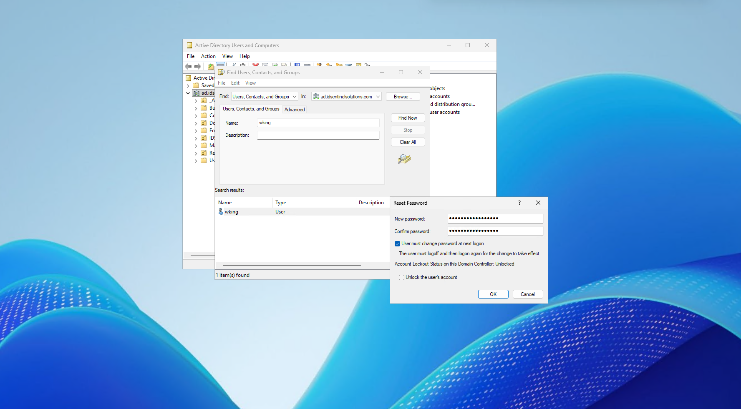Select the wking row in search results
This screenshot has width=741, height=409.
[302, 212]
